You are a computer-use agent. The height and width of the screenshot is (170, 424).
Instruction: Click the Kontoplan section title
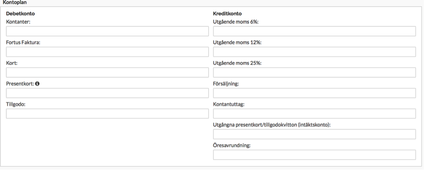(x=15, y=2)
